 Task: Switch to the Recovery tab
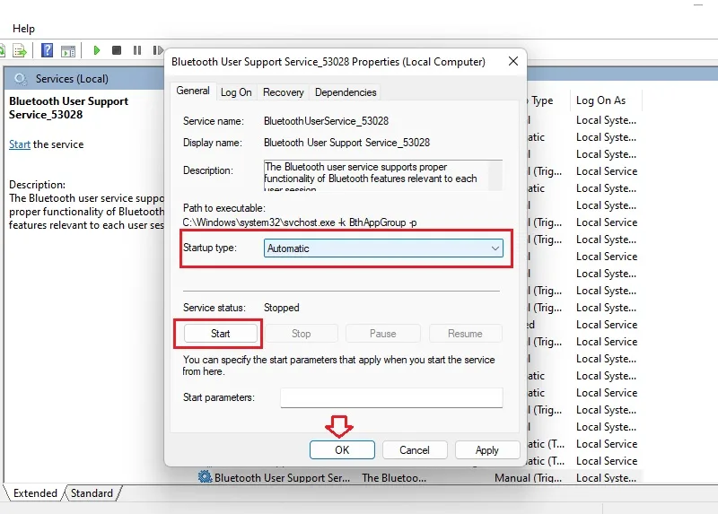[283, 92]
